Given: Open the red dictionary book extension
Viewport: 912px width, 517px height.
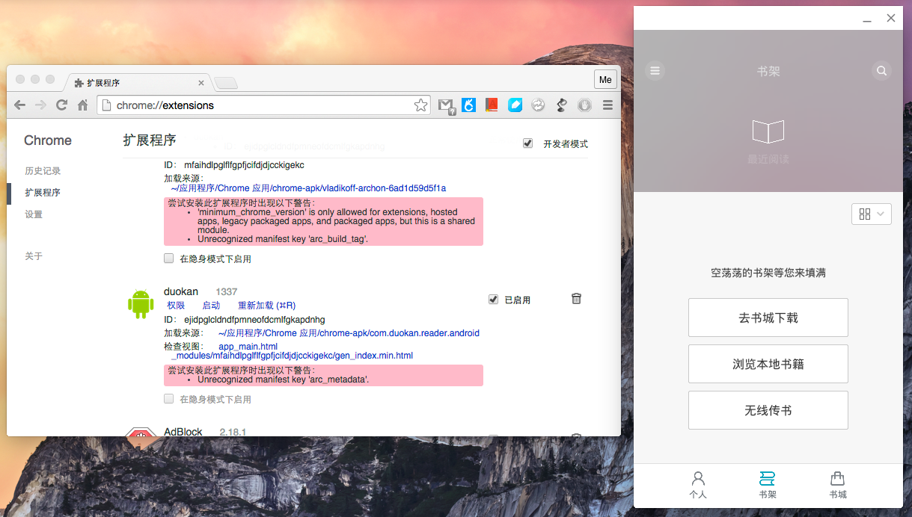Looking at the screenshot, I should tap(492, 105).
